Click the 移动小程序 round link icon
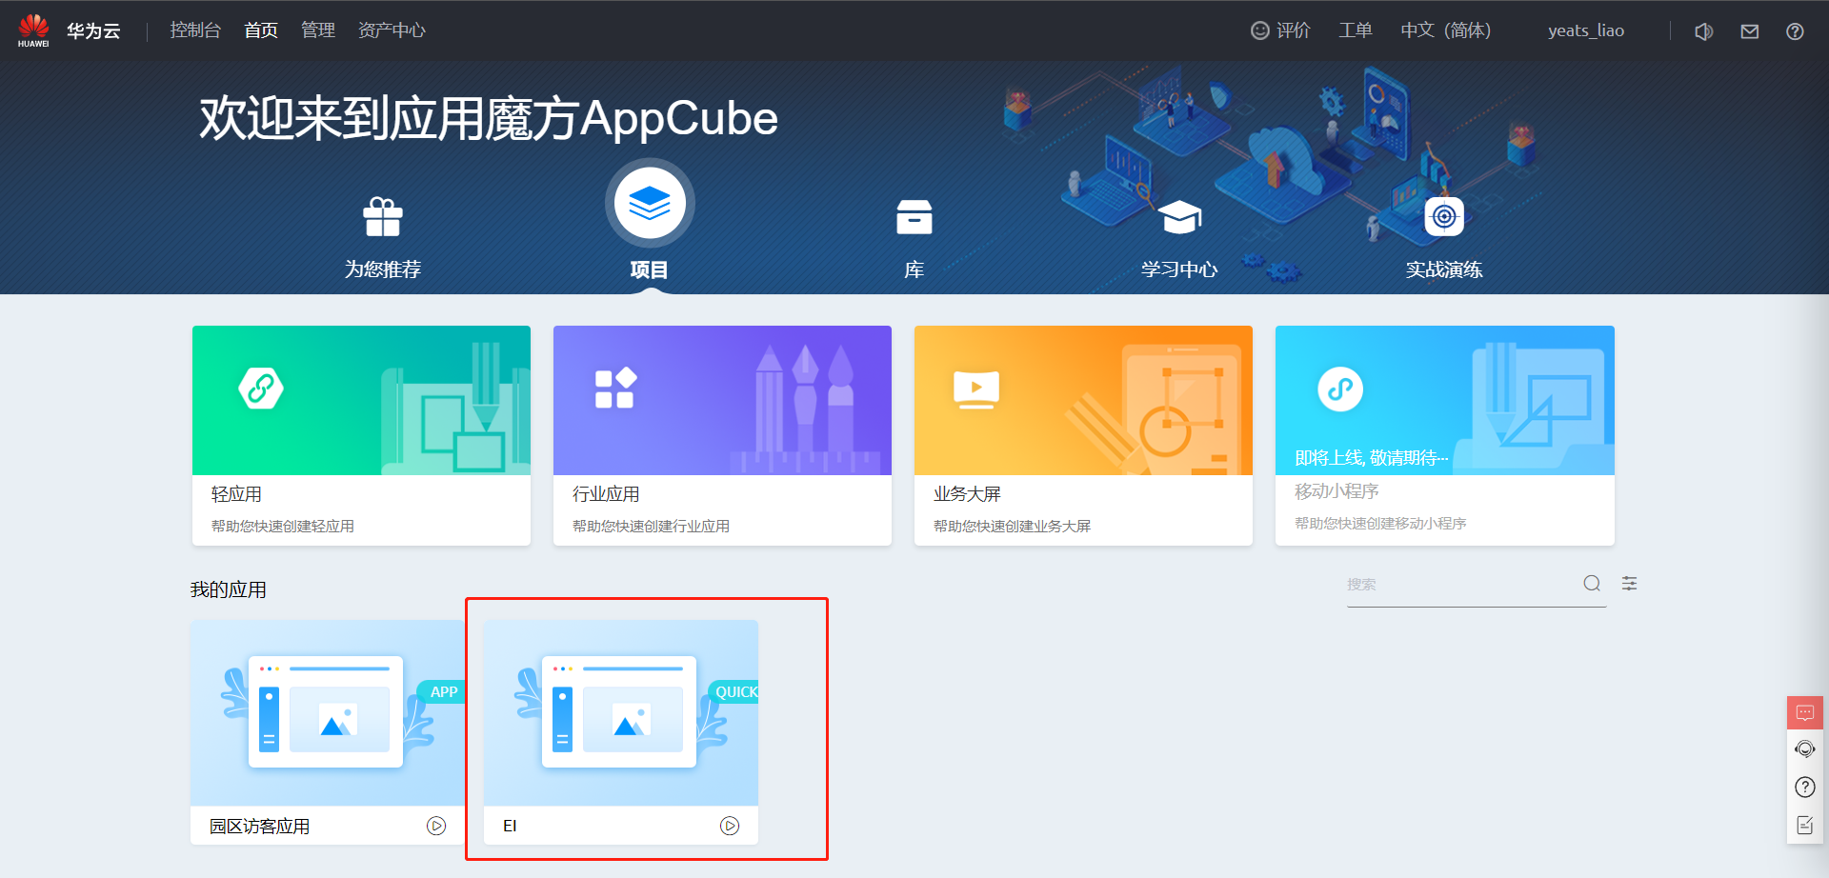Image resolution: width=1829 pixels, height=878 pixels. pos(1340,389)
